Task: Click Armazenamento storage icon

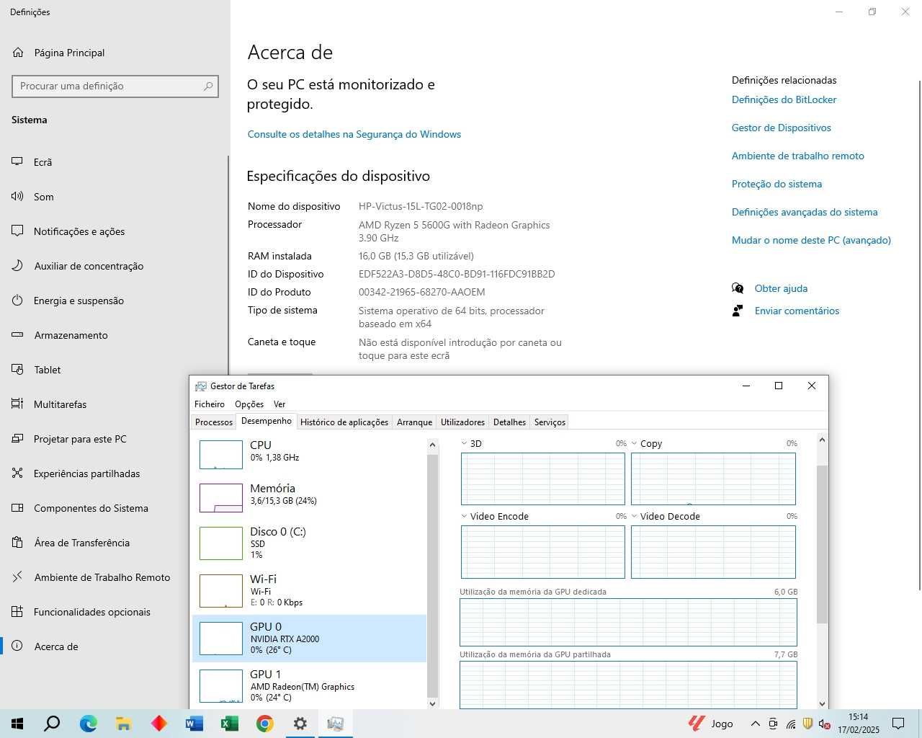Action: (x=17, y=335)
